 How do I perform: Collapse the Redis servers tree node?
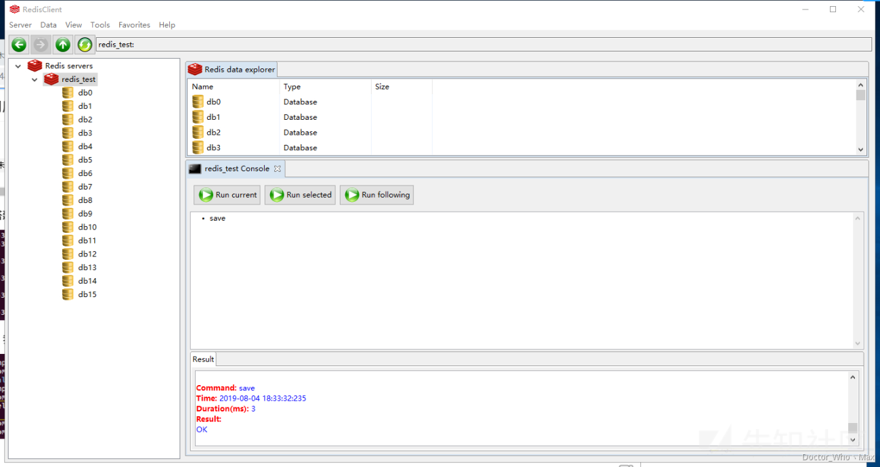tap(18, 66)
